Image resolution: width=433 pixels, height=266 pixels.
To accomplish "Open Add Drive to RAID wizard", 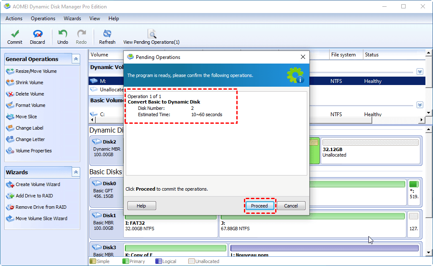I will point(34,196).
